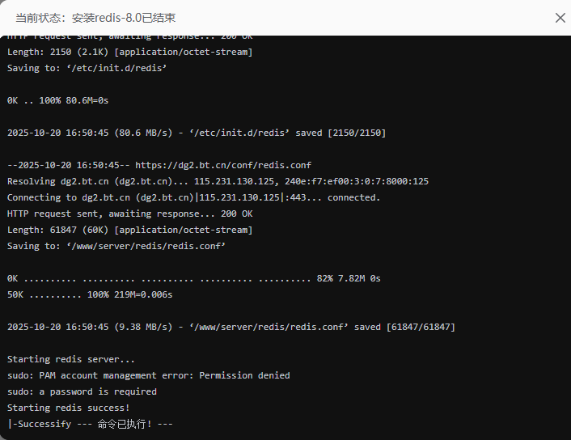This screenshot has height=440, width=571.
Task: Click the 'Length: 2150 (2.1K)' log line
Action: [x=129, y=52]
